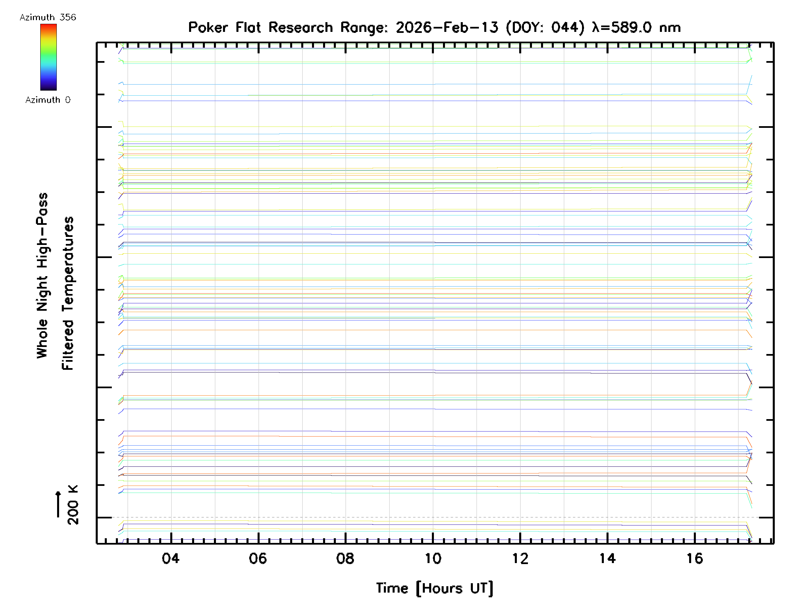Click the upward scale arrow beside 200 K
This screenshot has width=806, height=604.
click(x=58, y=504)
